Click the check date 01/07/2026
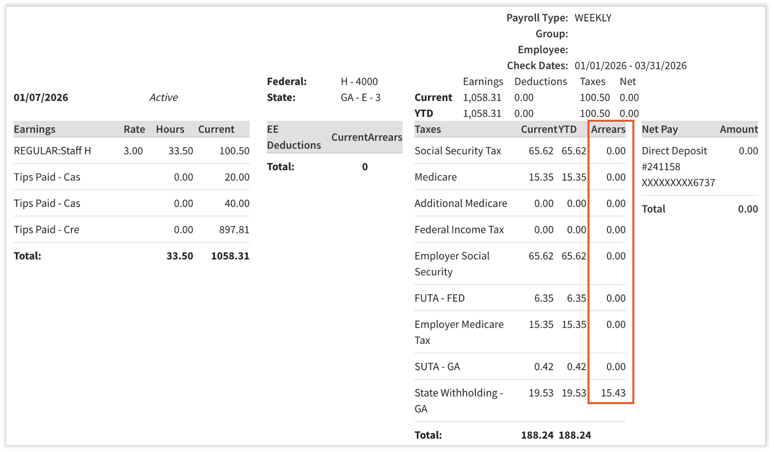This screenshot has width=774, height=452. click(41, 97)
